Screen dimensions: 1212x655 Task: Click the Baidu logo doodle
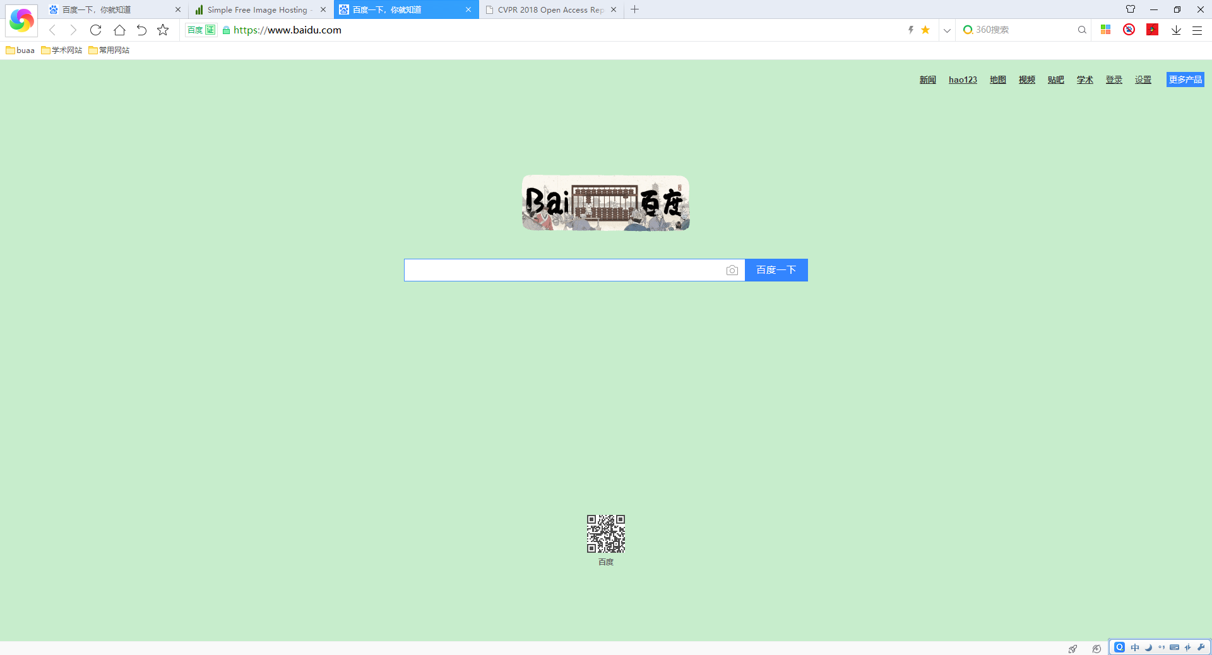click(x=606, y=203)
